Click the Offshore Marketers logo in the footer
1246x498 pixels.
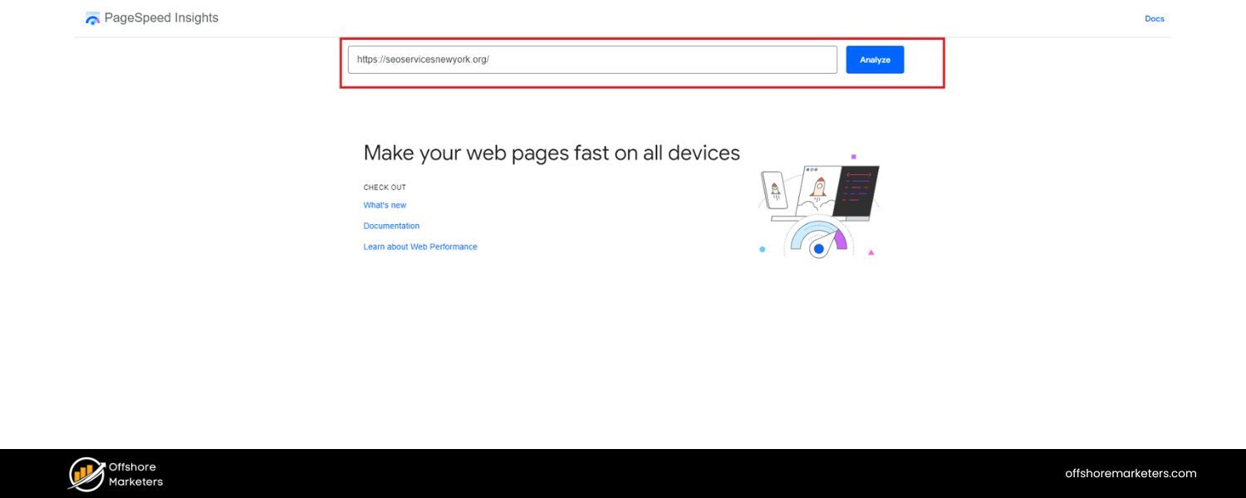coord(114,473)
